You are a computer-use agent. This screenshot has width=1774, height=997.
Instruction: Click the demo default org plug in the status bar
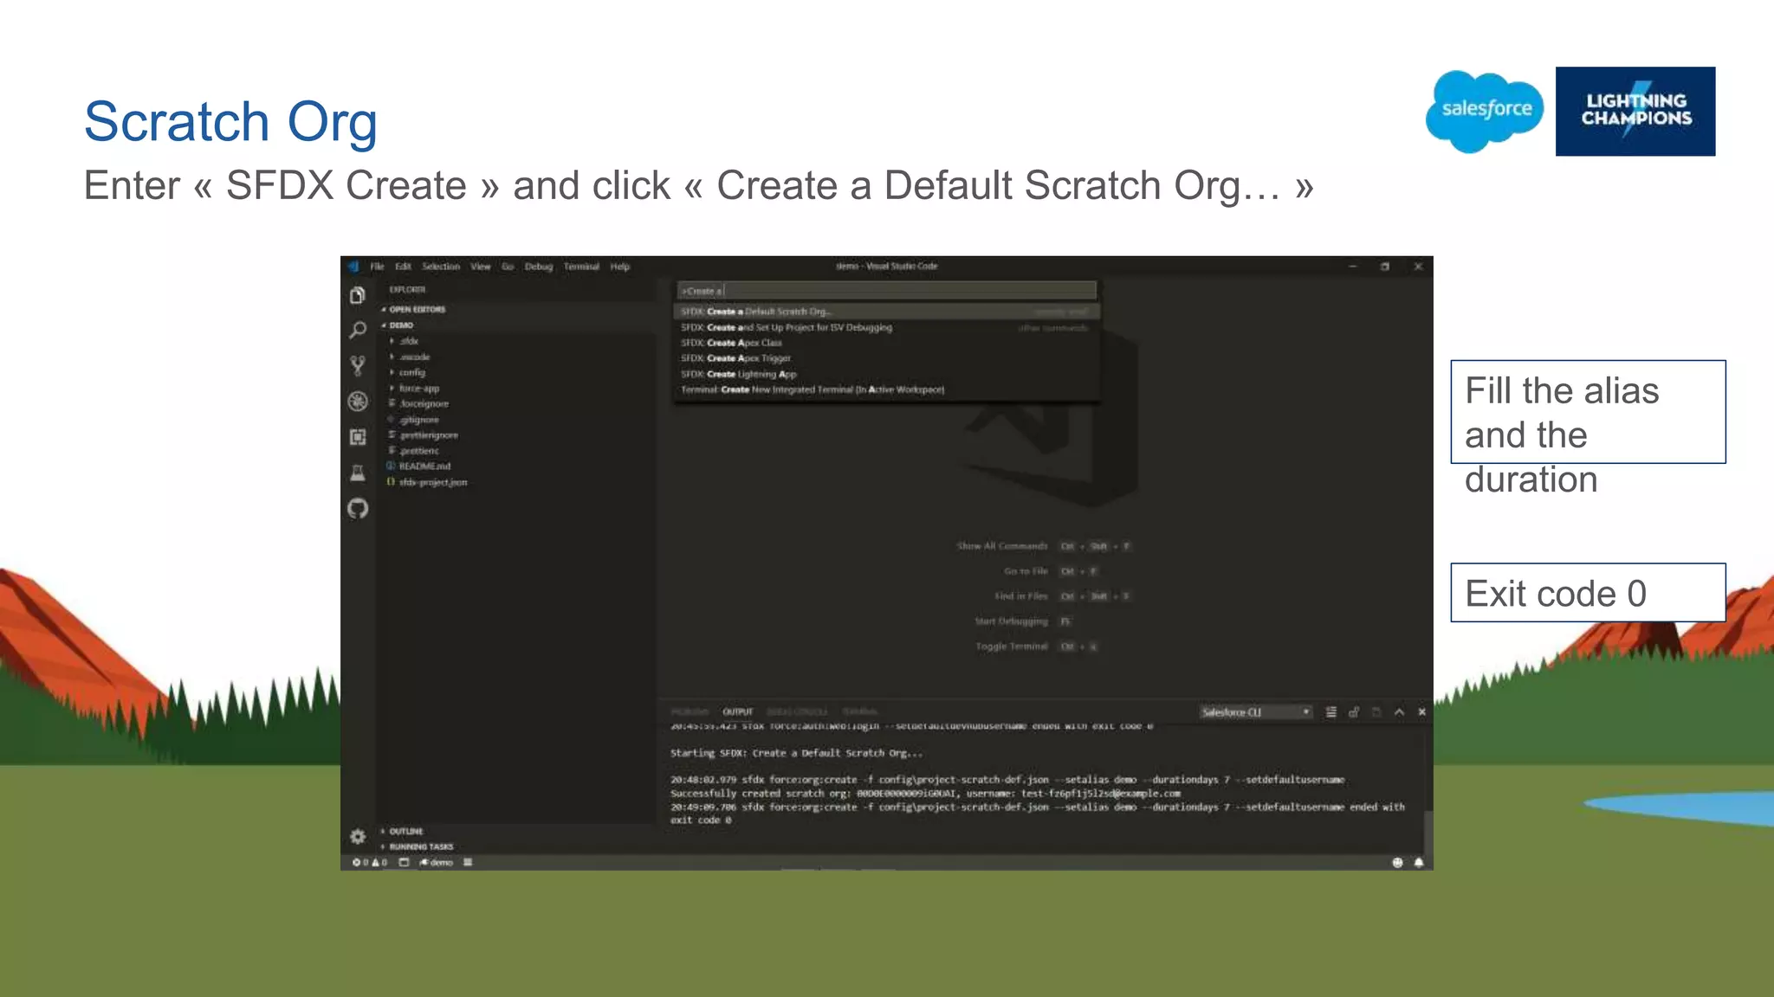(437, 862)
